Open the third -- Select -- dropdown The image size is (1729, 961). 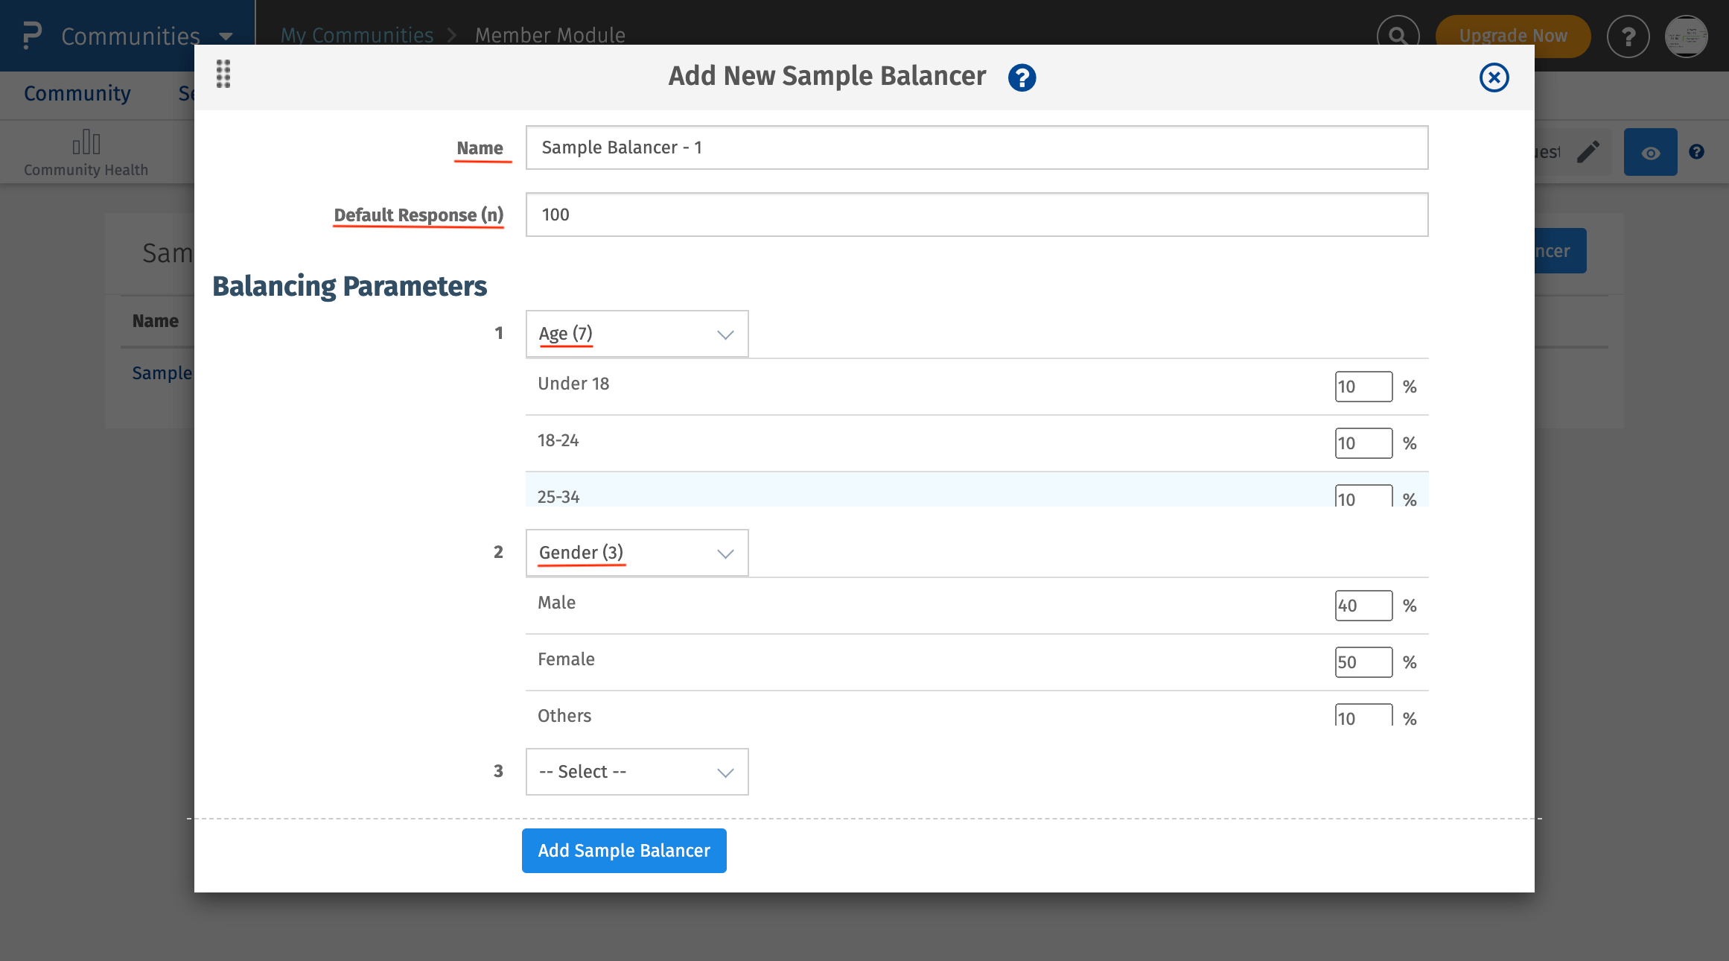click(637, 772)
